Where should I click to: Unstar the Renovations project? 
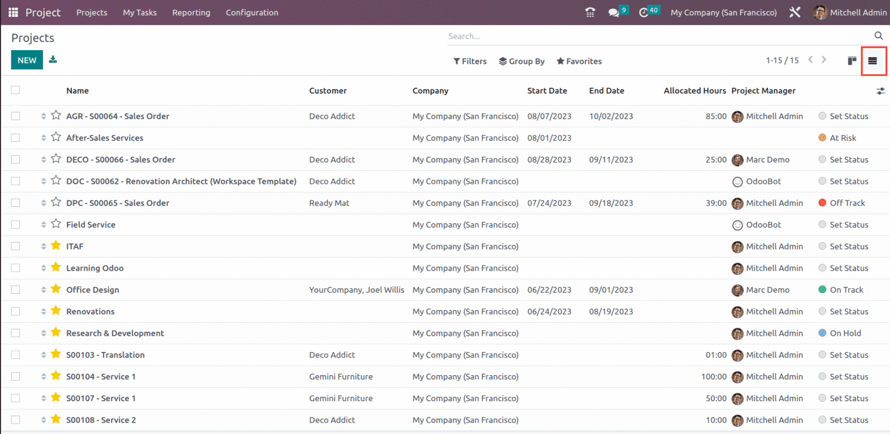pyautogui.click(x=56, y=311)
